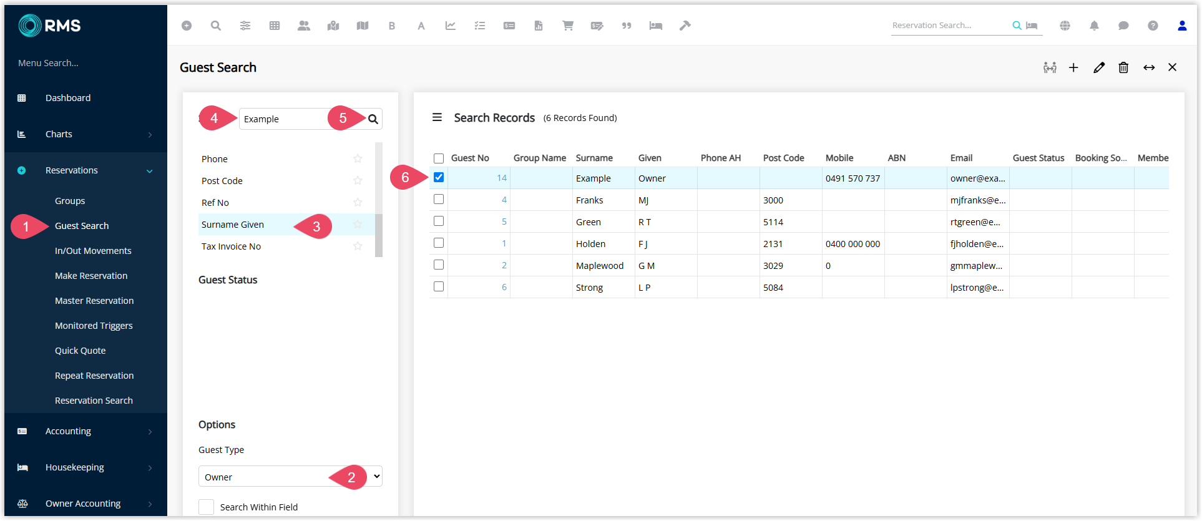
Task: Click the B icon in toolbar
Action: (x=392, y=26)
